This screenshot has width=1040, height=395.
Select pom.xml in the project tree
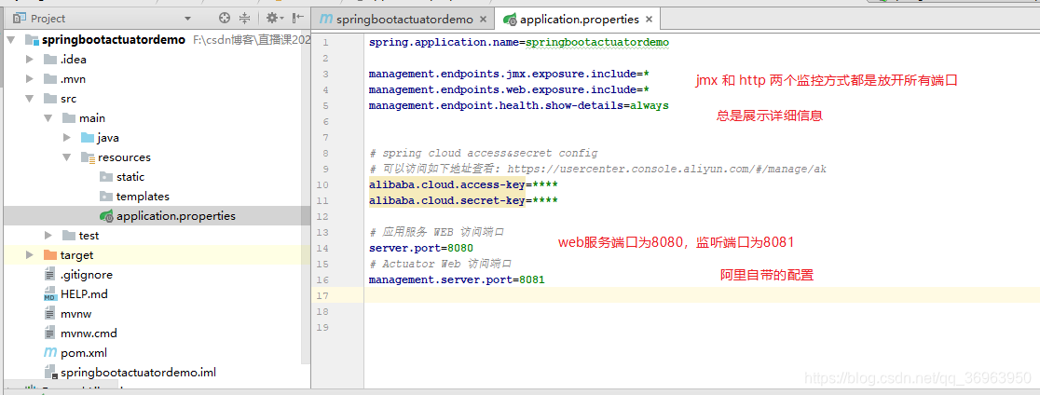pos(84,353)
